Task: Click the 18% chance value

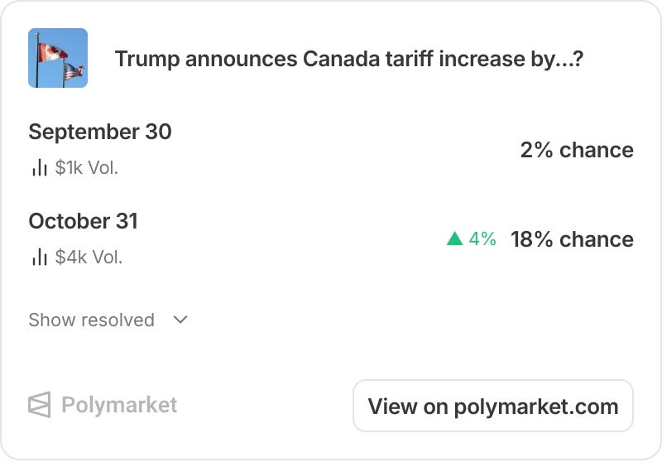Action: pos(572,239)
